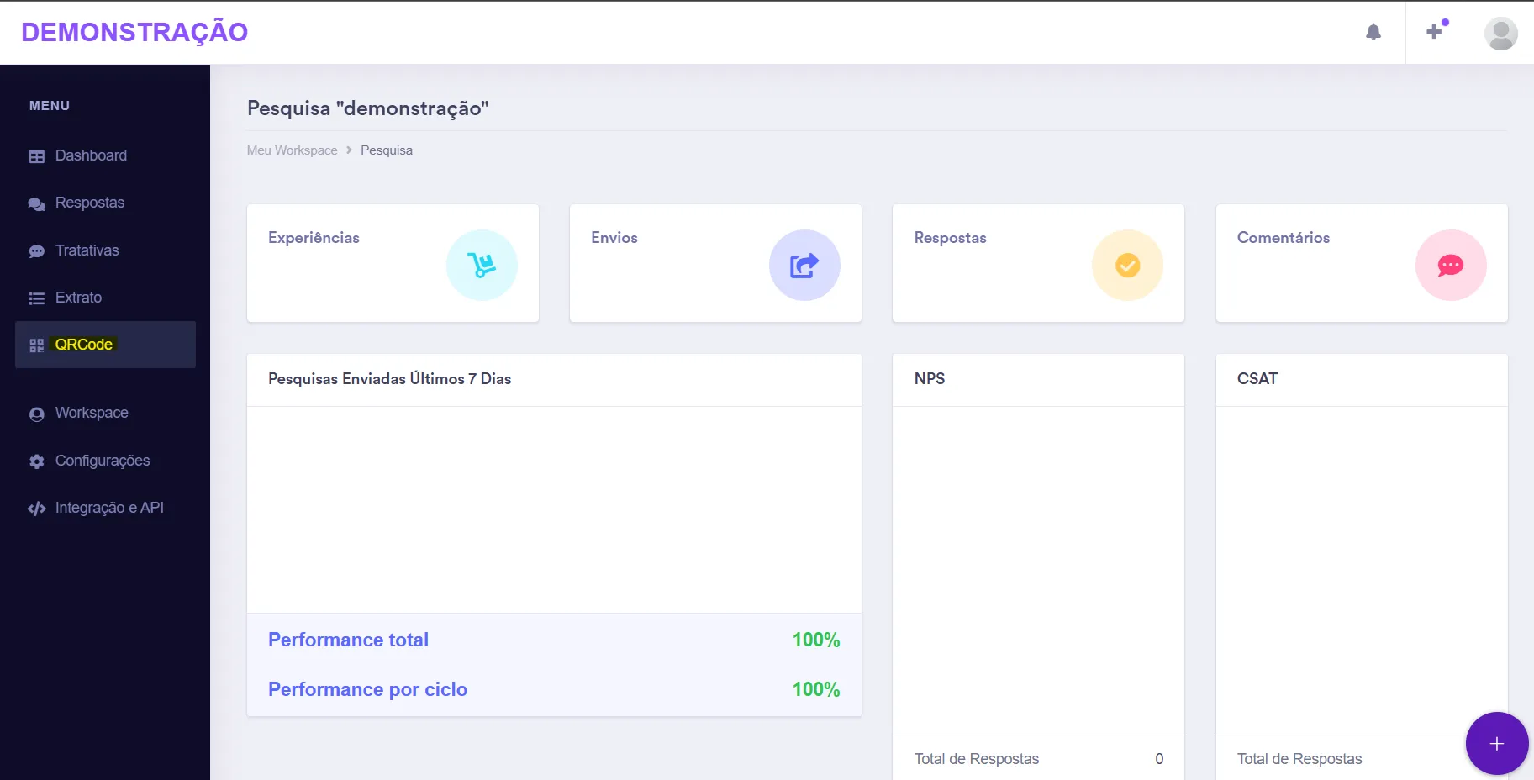Click the Tratativas comment icon

[x=36, y=251]
